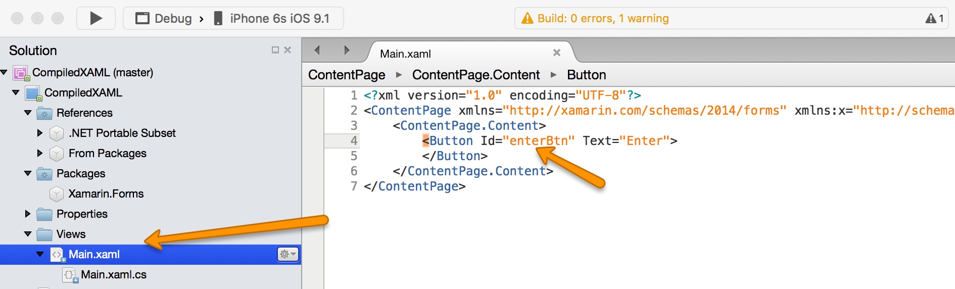Click line 4 in the code editor
Image resolution: width=955 pixels, height=289 pixels.
pyautogui.click(x=505, y=141)
